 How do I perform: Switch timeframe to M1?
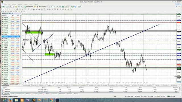pyautogui.click(x=3, y=12)
